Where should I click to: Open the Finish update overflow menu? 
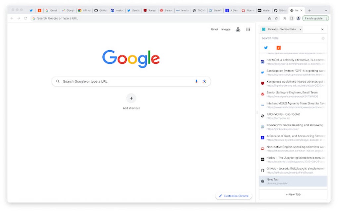[326, 18]
